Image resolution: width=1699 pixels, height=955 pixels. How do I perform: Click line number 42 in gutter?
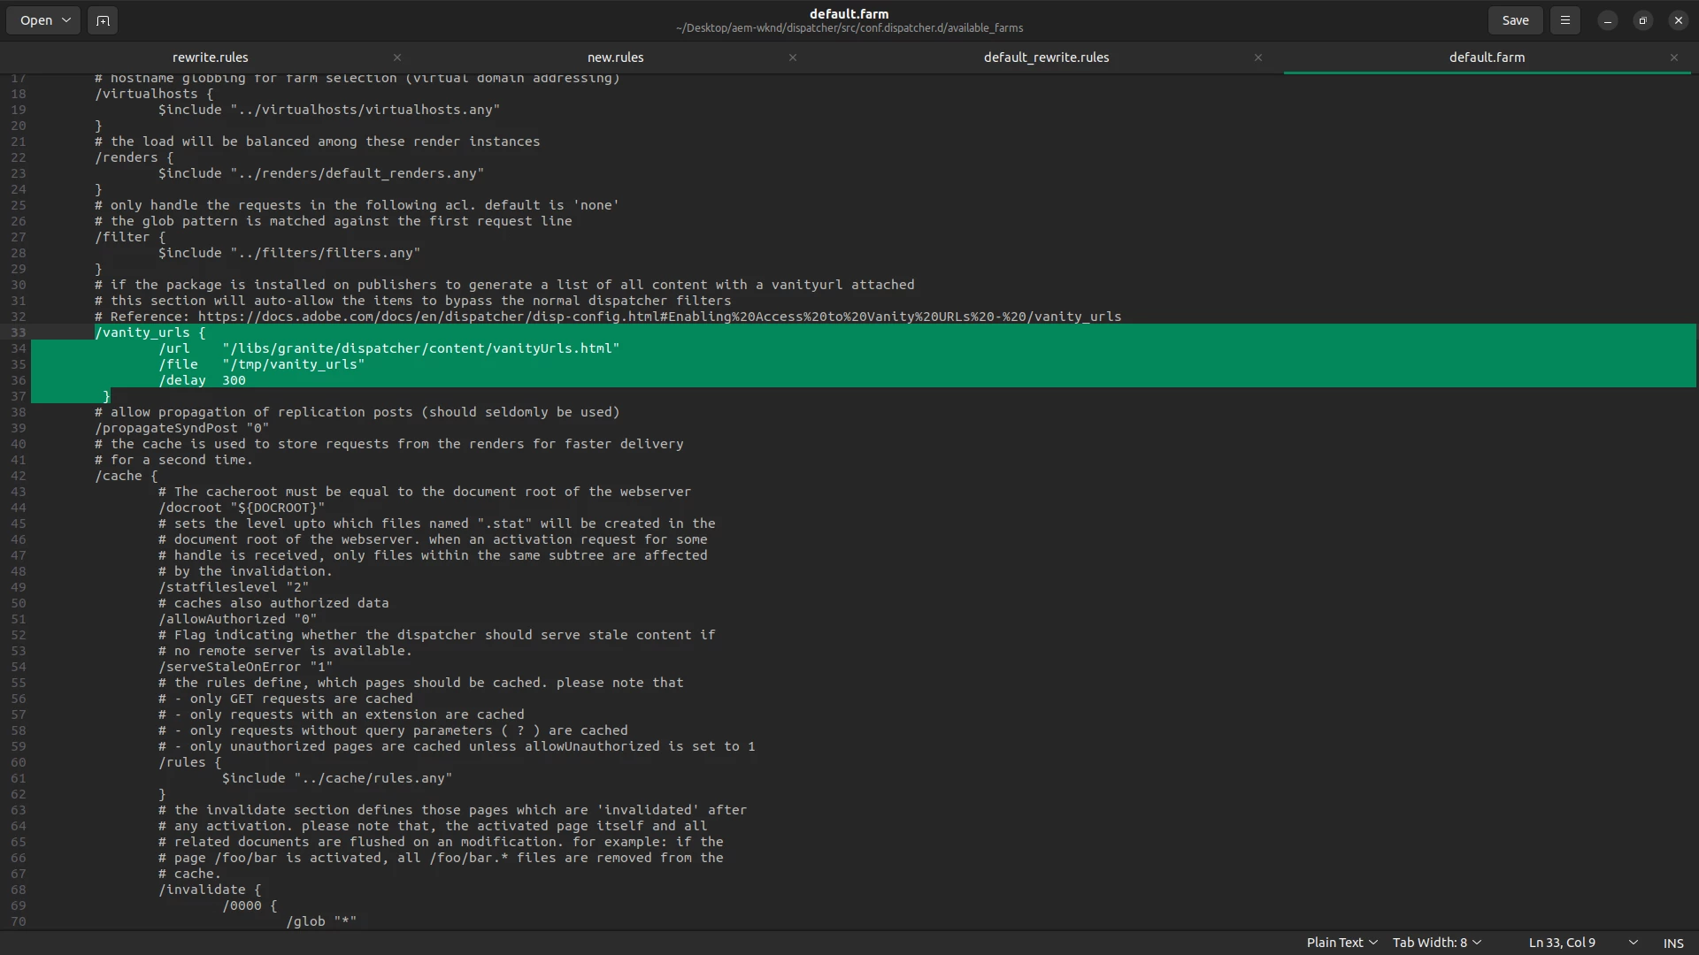tap(19, 476)
